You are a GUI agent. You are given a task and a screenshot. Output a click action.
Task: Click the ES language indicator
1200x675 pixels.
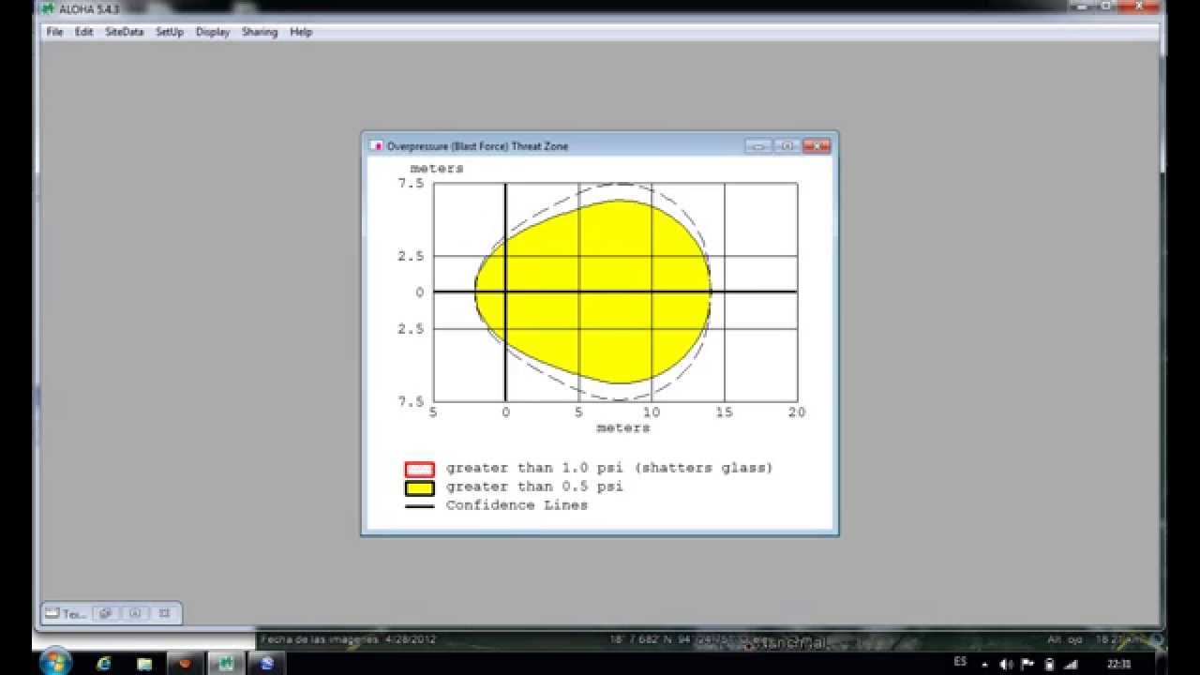(959, 662)
